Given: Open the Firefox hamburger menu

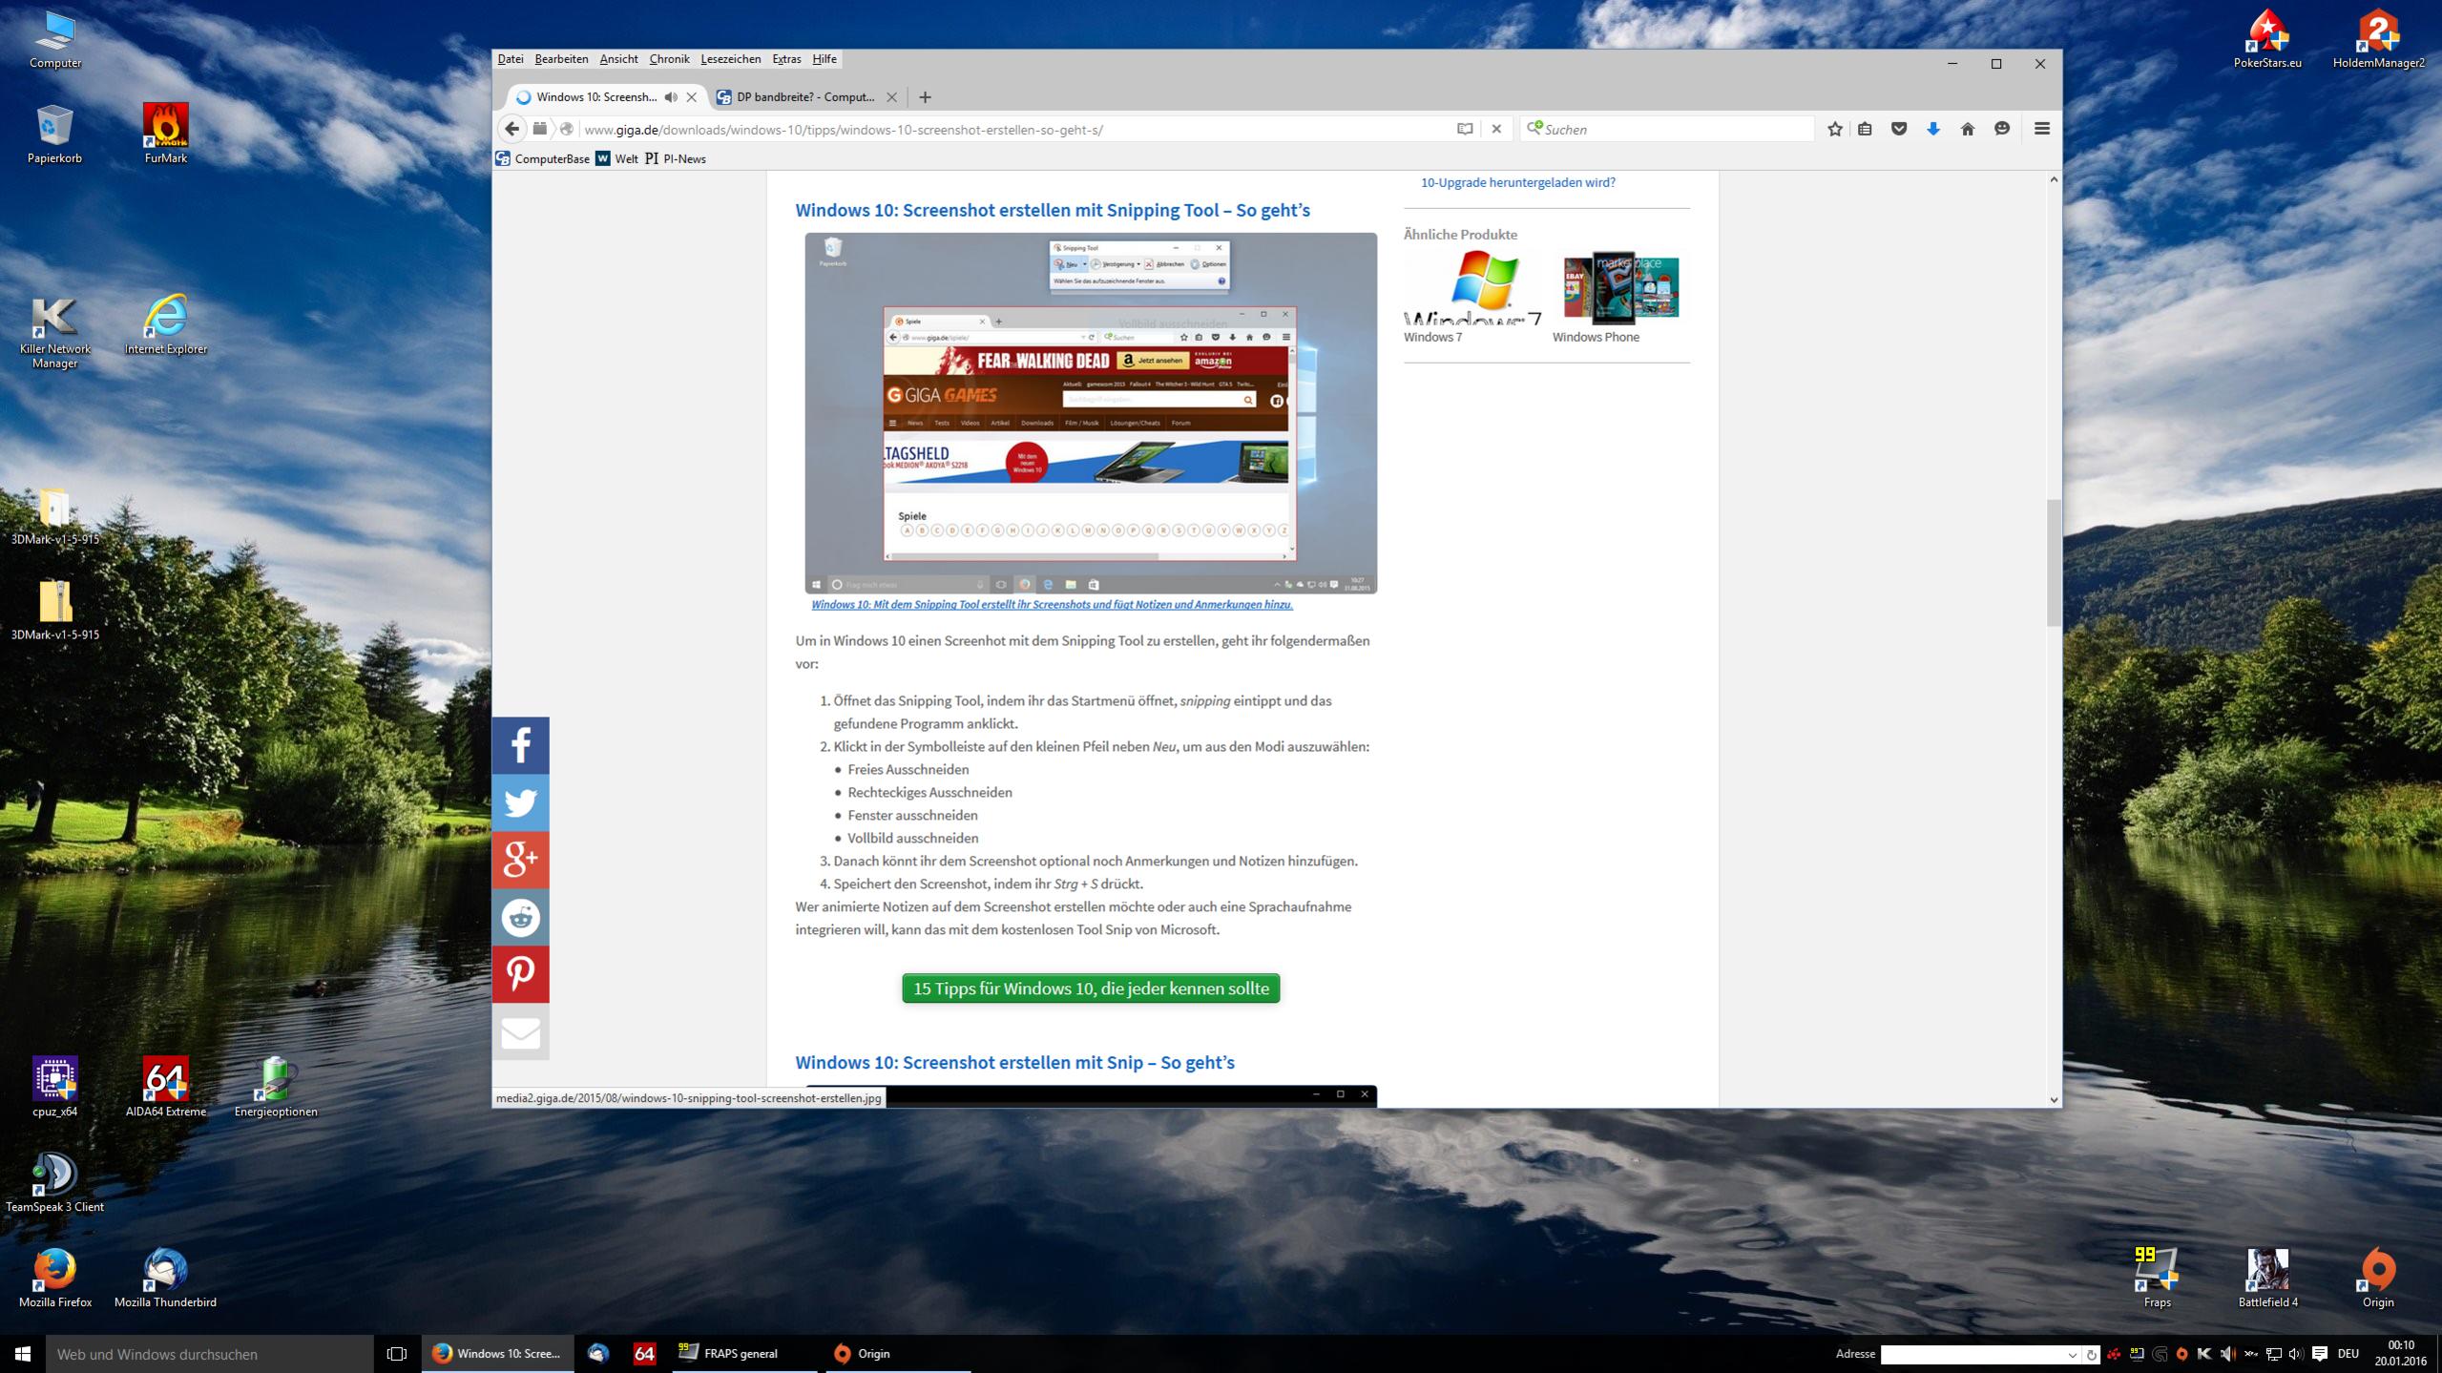Looking at the screenshot, I should click(2042, 129).
